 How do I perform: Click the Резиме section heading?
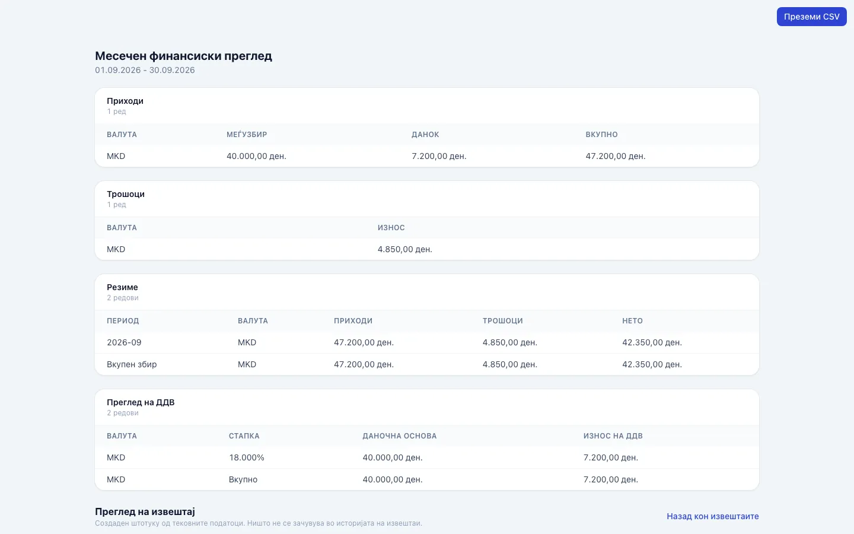[x=122, y=287]
